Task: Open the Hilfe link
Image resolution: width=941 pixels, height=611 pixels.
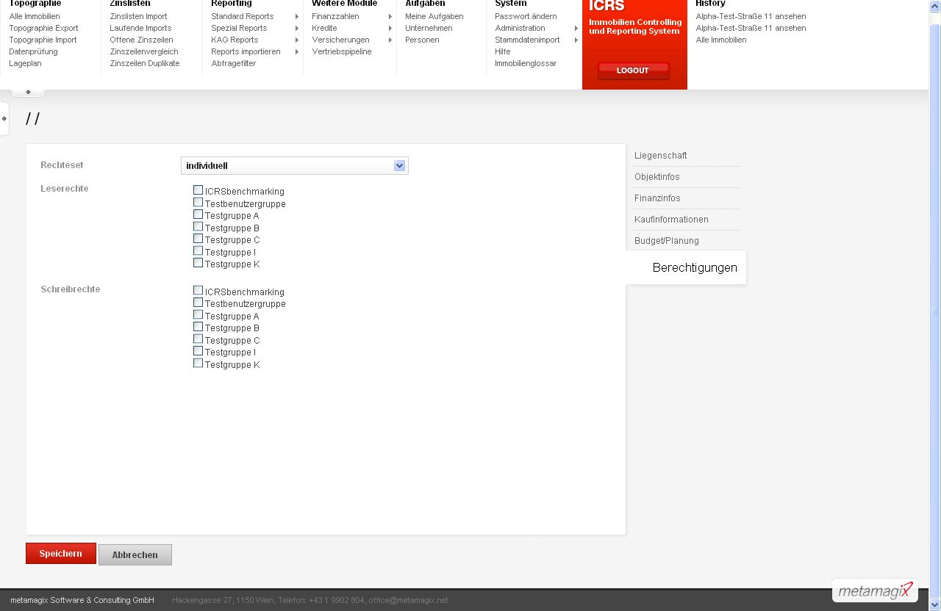Action: tap(503, 51)
